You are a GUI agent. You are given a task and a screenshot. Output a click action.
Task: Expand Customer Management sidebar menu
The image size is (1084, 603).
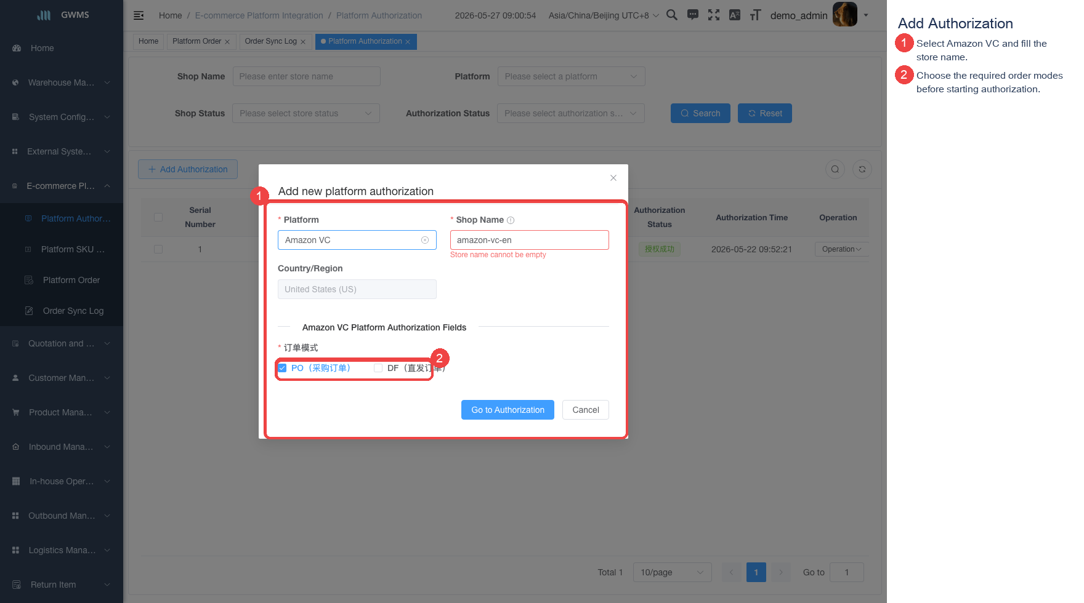click(62, 378)
